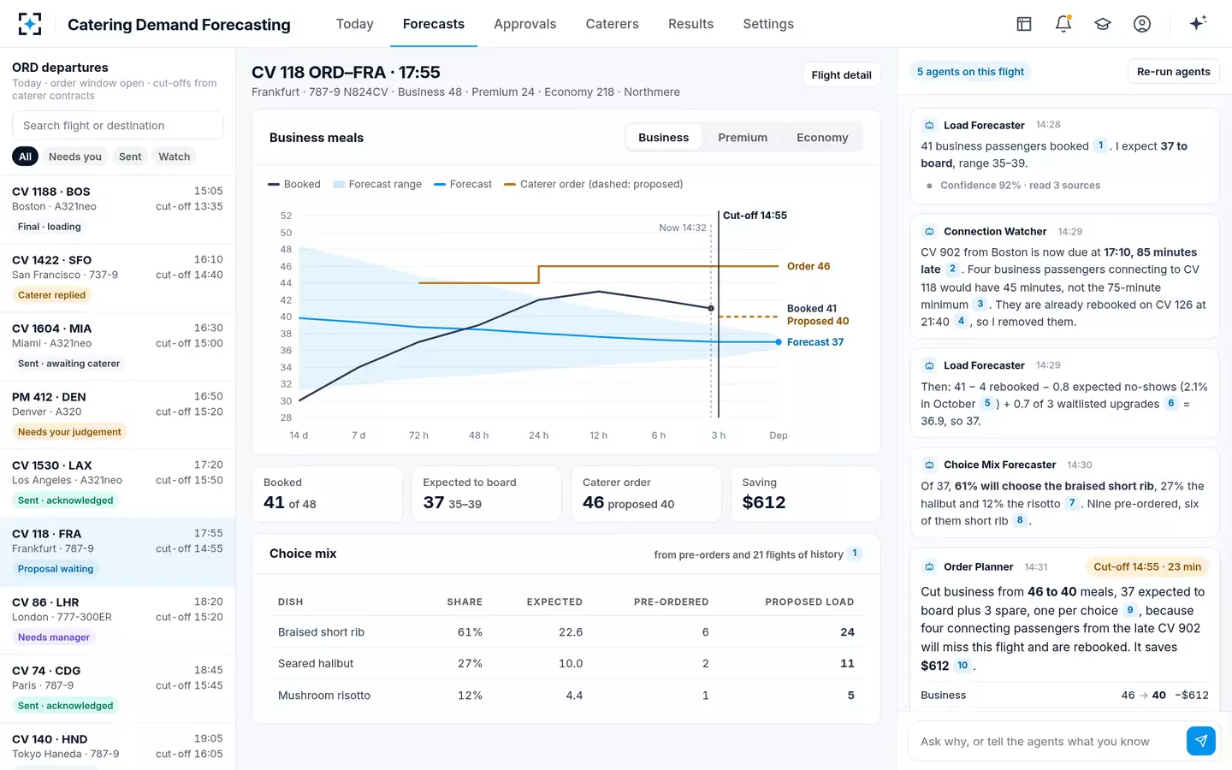Open source citation 1 in Load Forecaster message
Viewport: 1232px width, 770px height.
1101,145
